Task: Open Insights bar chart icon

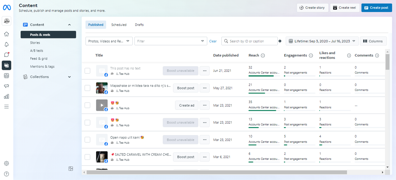Action: (x=7, y=96)
